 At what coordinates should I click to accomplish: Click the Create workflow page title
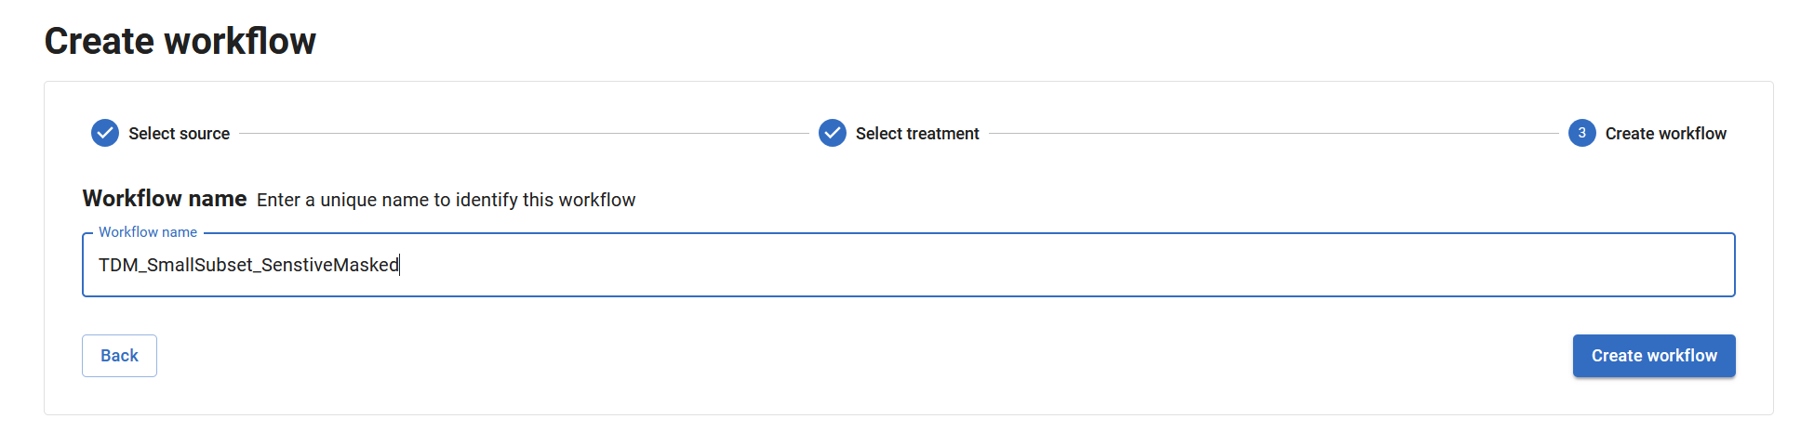[180, 41]
